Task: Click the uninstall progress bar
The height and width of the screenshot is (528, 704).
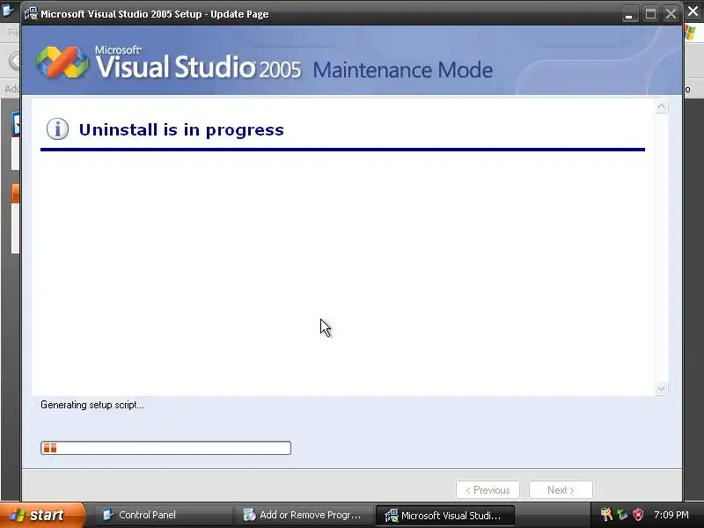Action: coord(165,448)
